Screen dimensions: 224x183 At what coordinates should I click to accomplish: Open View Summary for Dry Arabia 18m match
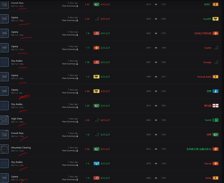click(x=70, y=64)
